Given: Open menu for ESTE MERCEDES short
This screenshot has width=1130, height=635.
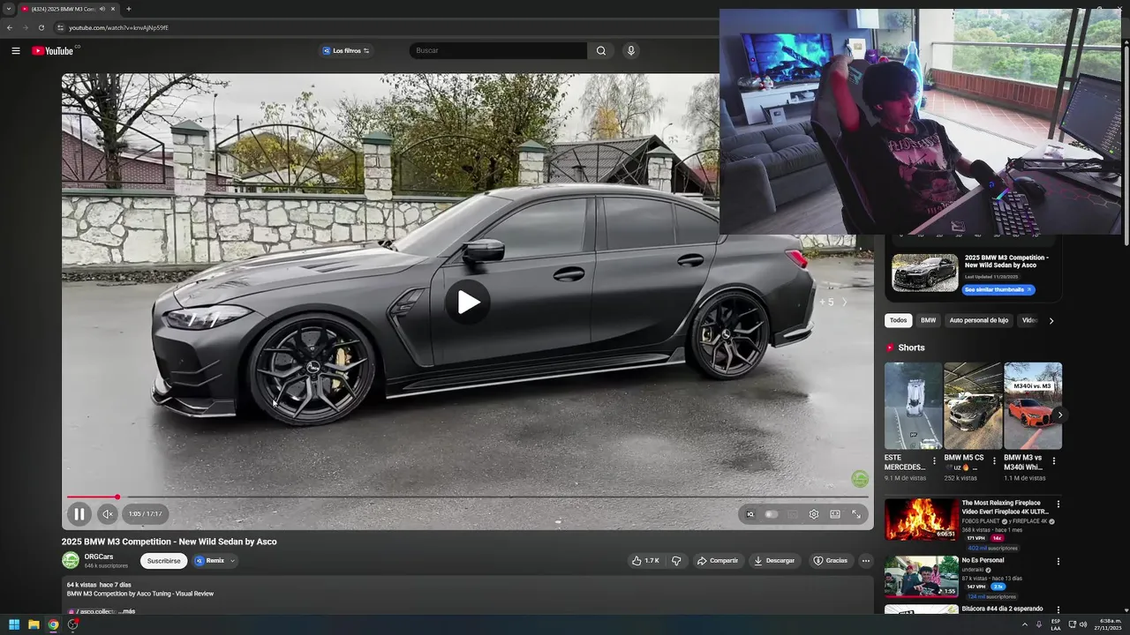Looking at the screenshot, I should click(x=935, y=460).
